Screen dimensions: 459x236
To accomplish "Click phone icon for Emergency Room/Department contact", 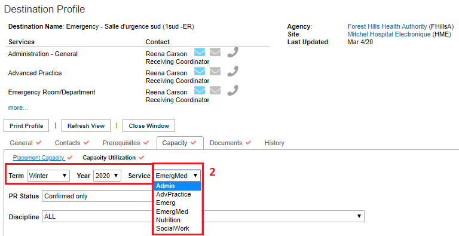I will pyautogui.click(x=232, y=90).
